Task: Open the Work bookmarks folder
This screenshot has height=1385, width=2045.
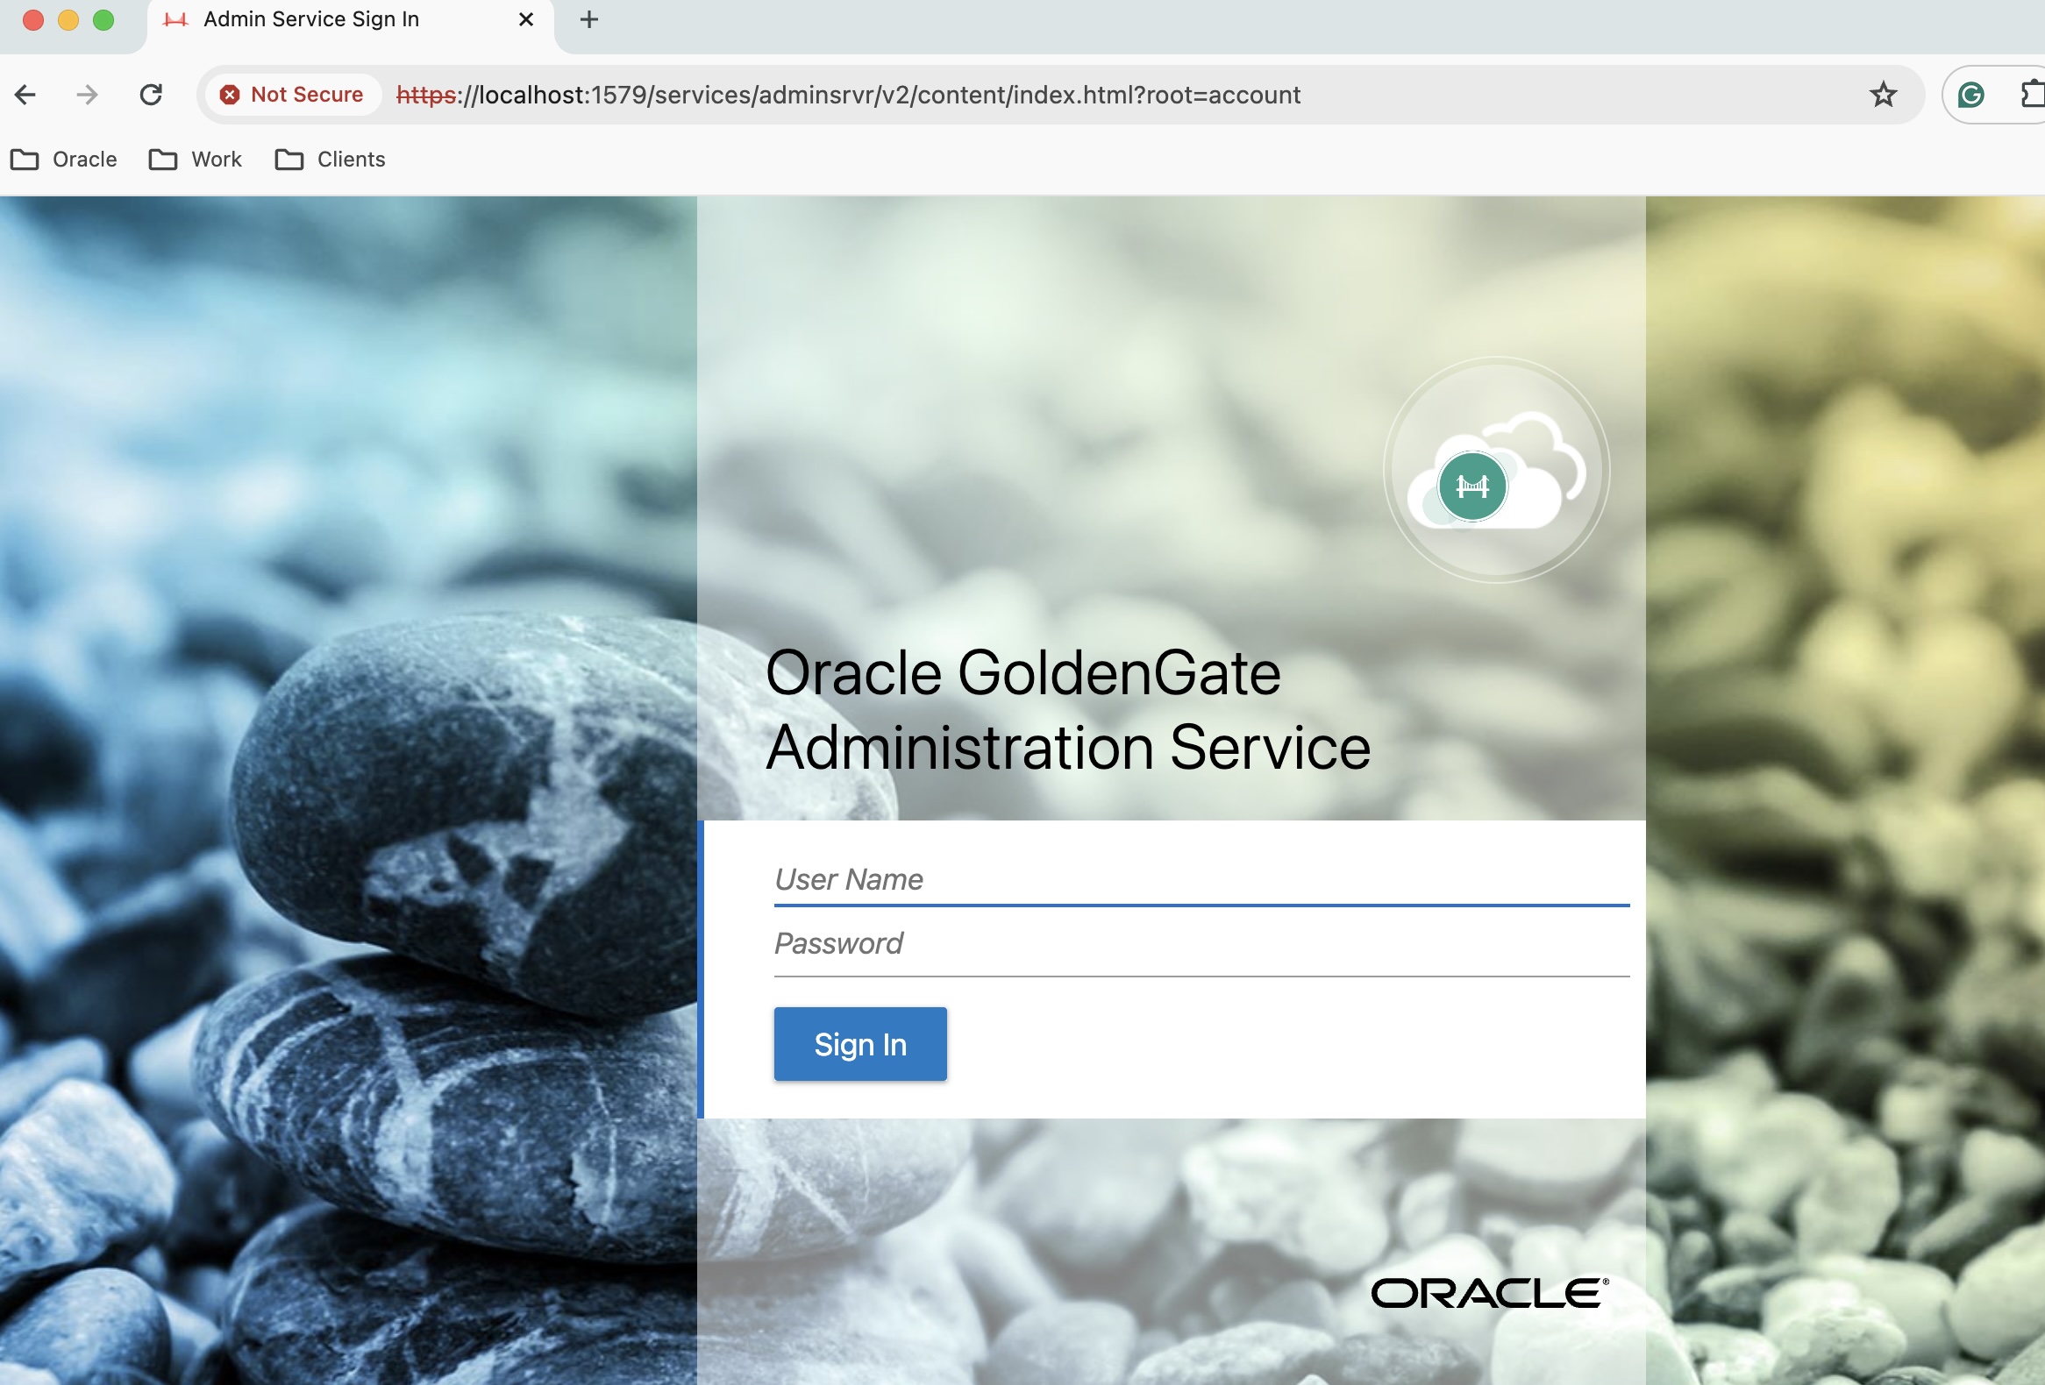Action: (194, 160)
